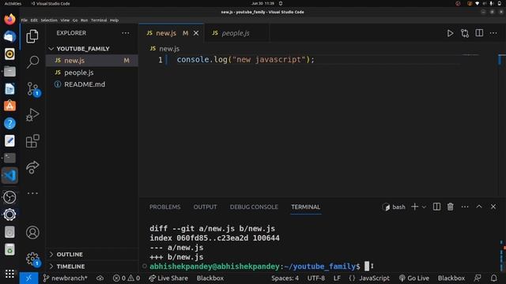506x284 pixels.
Task: Open the Extensions view
Action: [x=32, y=141]
